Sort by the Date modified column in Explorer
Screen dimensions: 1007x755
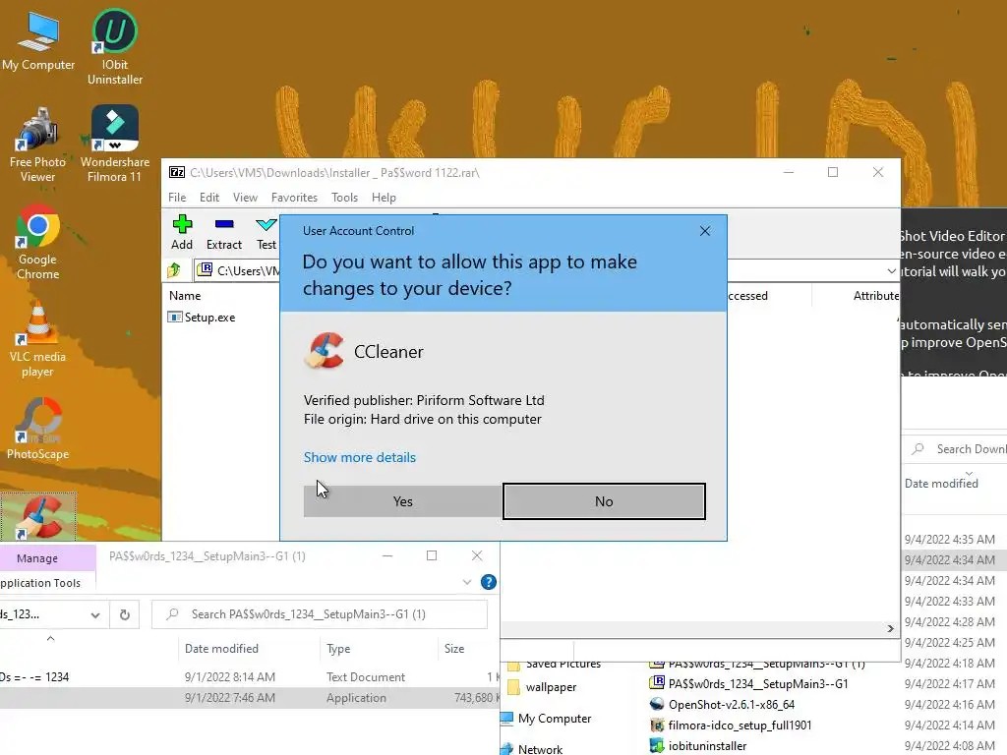[x=221, y=649]
